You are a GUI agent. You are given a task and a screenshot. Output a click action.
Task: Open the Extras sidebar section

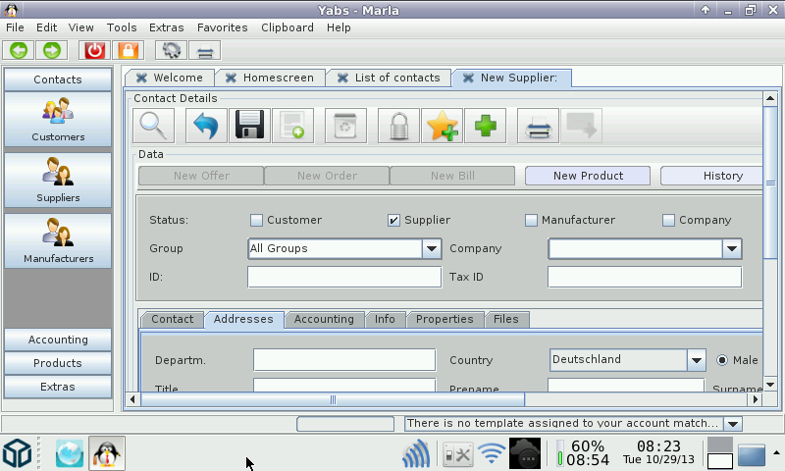click(58, 387)
